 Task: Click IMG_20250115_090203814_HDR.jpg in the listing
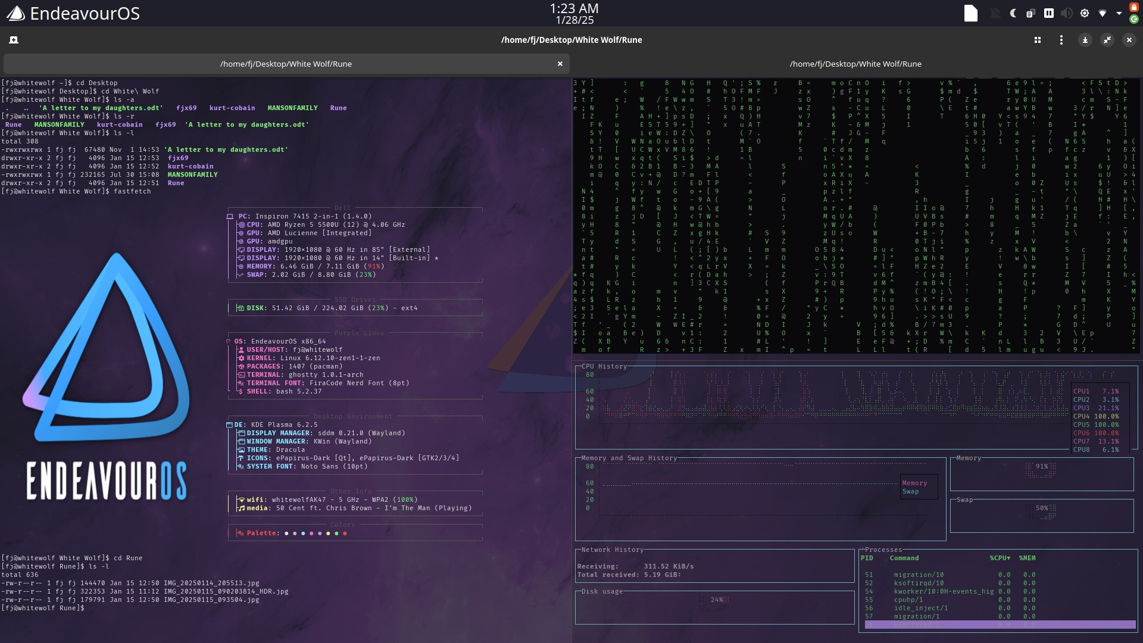(x=226, y=591)
